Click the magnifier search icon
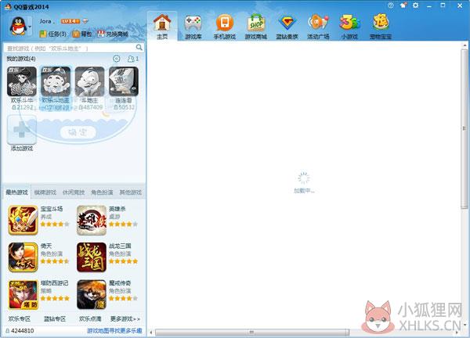Viewport: 470px width, 338px height. (x=139, y=48)
